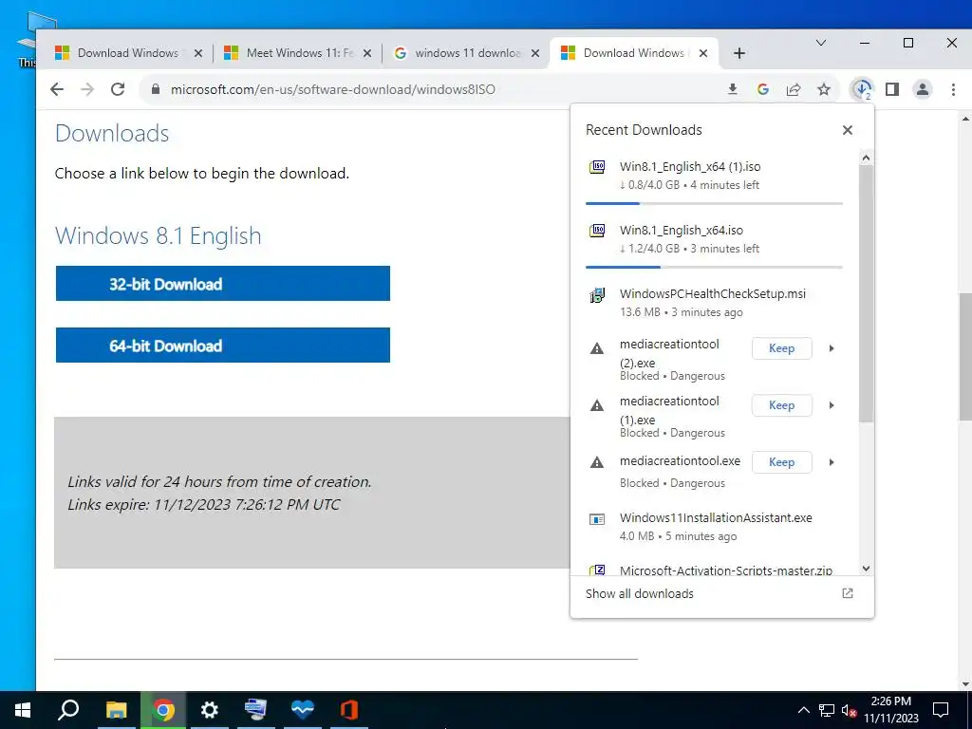Keep the blocked mediacreationtool.exe file

point(782,462)
